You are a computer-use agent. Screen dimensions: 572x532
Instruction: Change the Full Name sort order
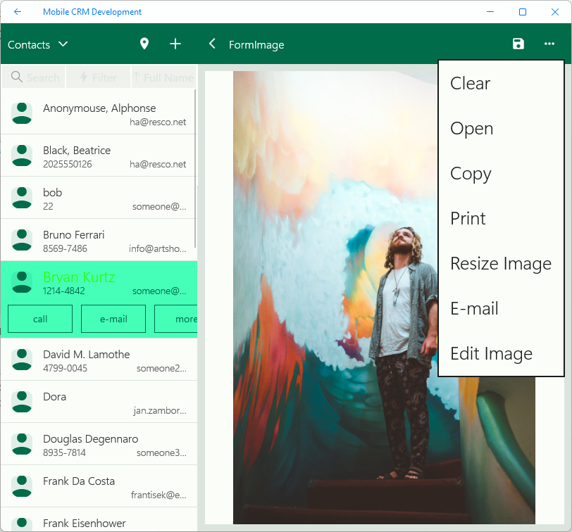163,77
